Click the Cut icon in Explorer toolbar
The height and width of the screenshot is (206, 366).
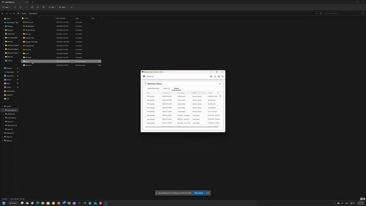[15, 7]
